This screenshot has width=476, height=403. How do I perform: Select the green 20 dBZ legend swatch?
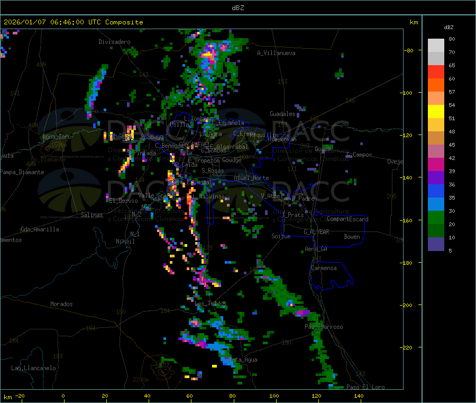[x=436, y=217]
